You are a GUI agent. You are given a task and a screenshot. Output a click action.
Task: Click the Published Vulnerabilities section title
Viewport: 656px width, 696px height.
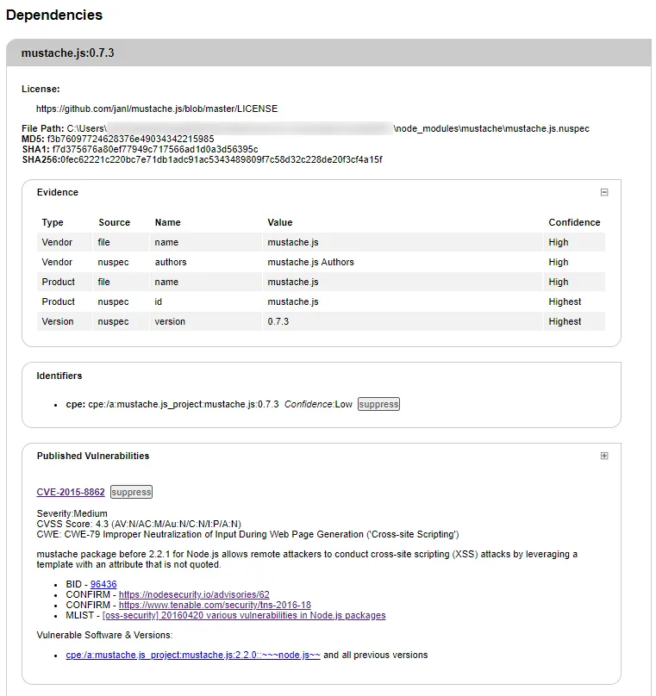92,457
